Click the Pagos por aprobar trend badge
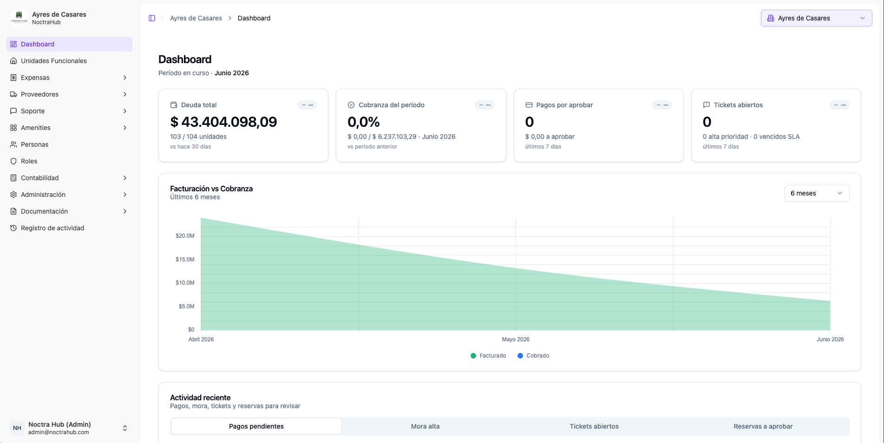 coord(662,105)
